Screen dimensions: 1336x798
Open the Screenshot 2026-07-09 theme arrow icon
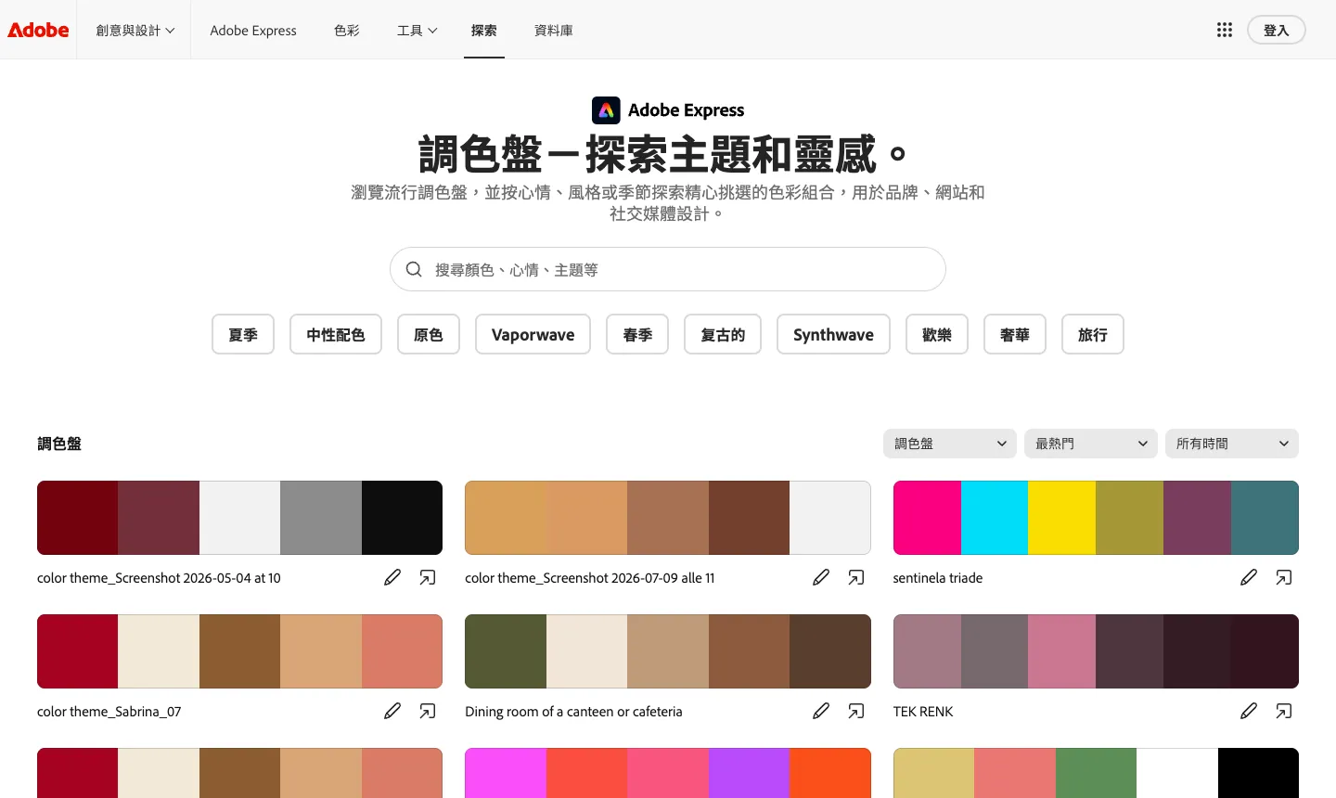(x=856, y=577)
